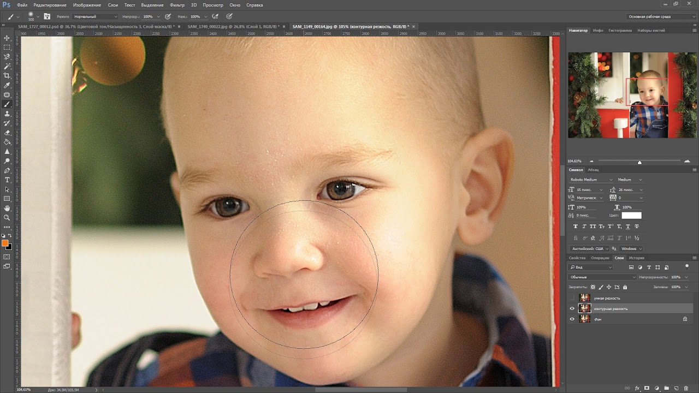Hide the 'Фон' layer

coord(572,319)
